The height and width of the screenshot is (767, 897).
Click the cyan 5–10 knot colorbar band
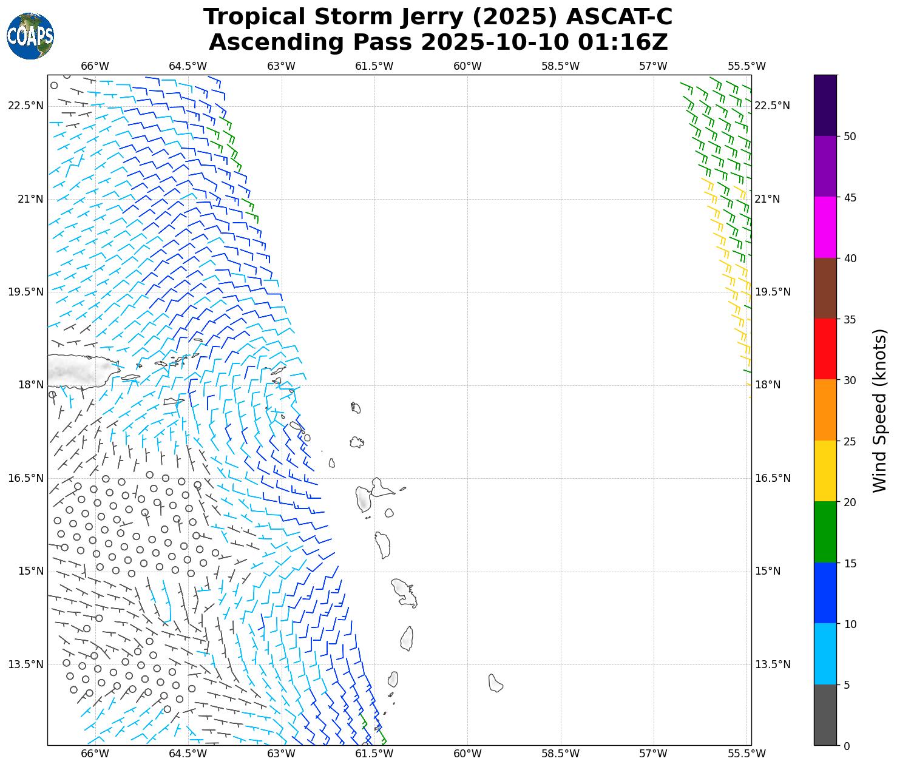pyautogui.click(x=825, y=654)
